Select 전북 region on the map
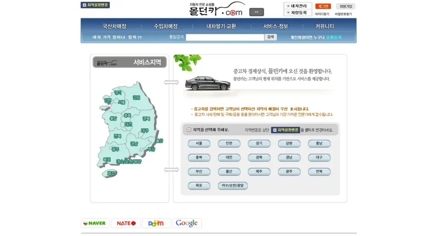Viewport: 436px width, 236px height. pyautogui.click(x=118, y=136)
